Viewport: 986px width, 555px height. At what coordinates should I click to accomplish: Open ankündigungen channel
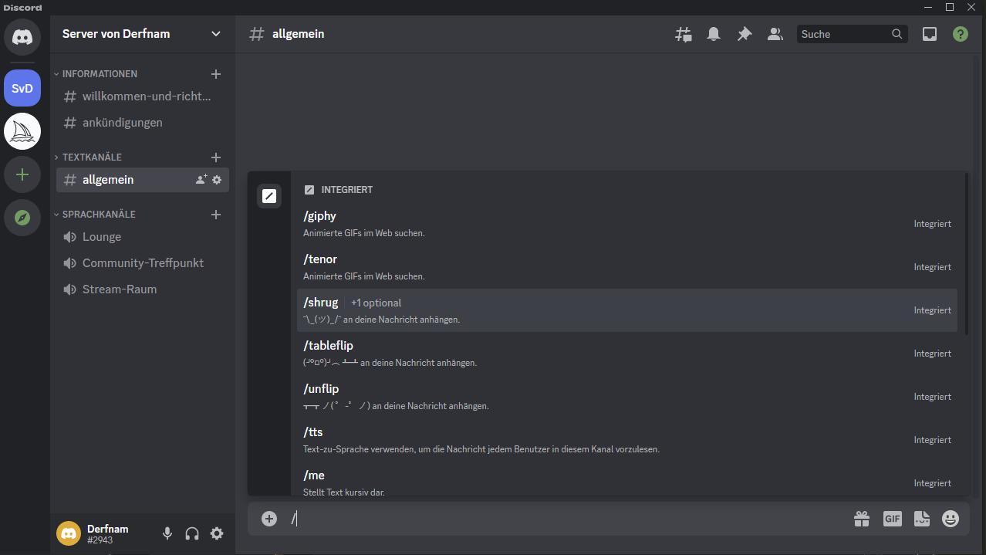click(x=143, y=123)
